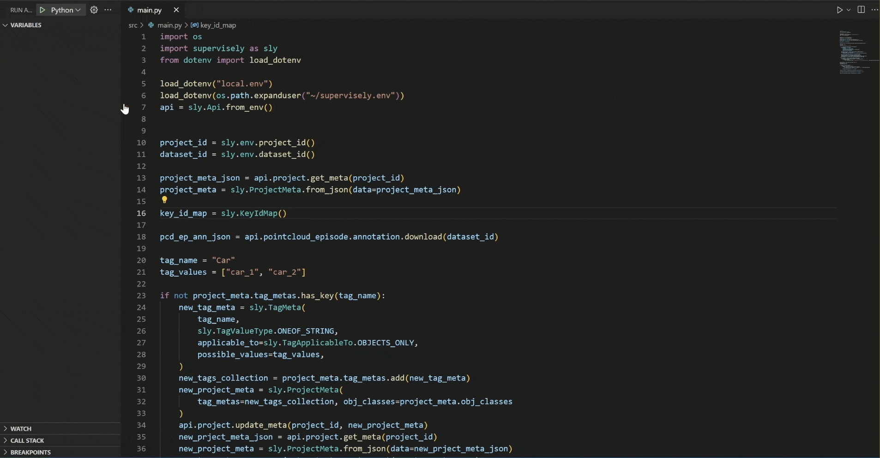Click line number 23 in the gutter
The height and width of the screenshot is (458, 880).
click(142, 296)
